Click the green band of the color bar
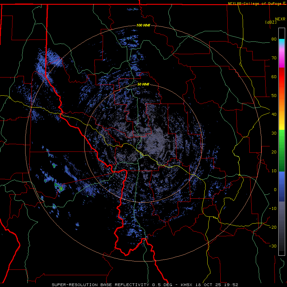 pyautogui.click(x=282, y=151)
